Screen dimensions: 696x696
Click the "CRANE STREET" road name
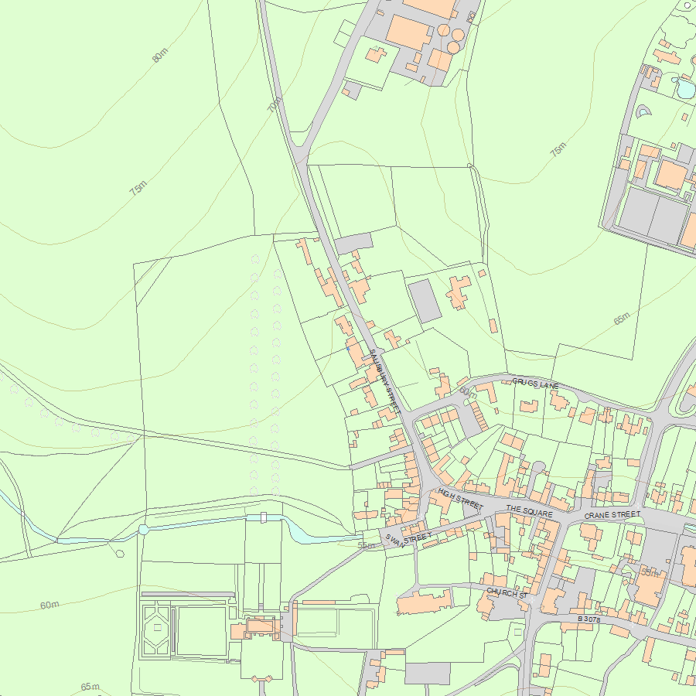coord(612,515)
